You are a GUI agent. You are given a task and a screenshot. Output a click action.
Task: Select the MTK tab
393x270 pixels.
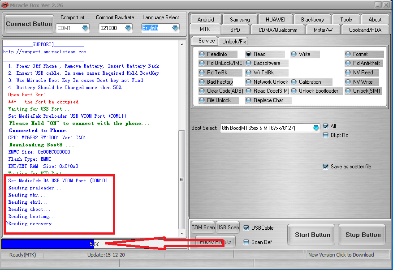tap(205, 29)
